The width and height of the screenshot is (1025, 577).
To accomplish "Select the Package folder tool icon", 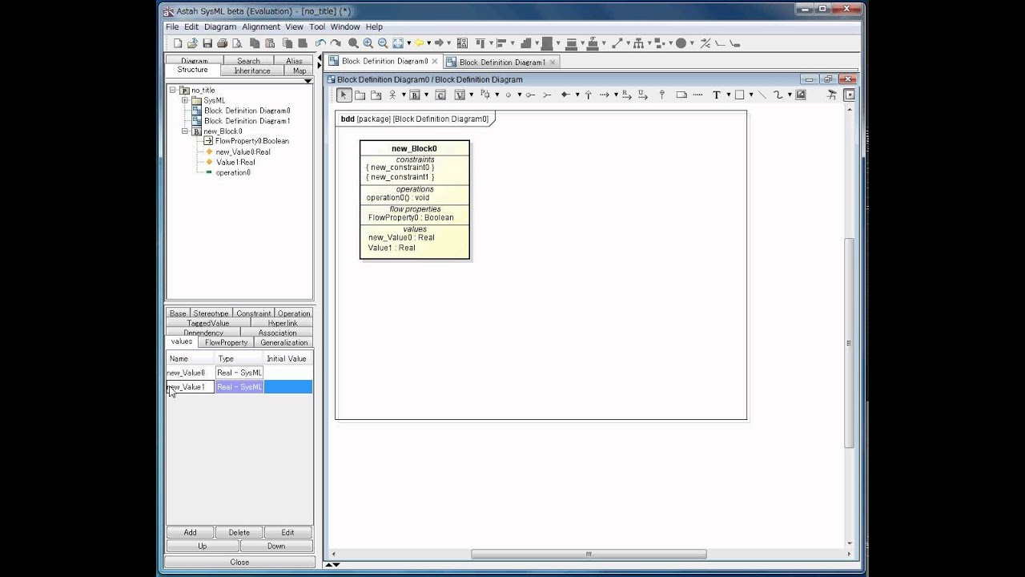I will [360, 95].
